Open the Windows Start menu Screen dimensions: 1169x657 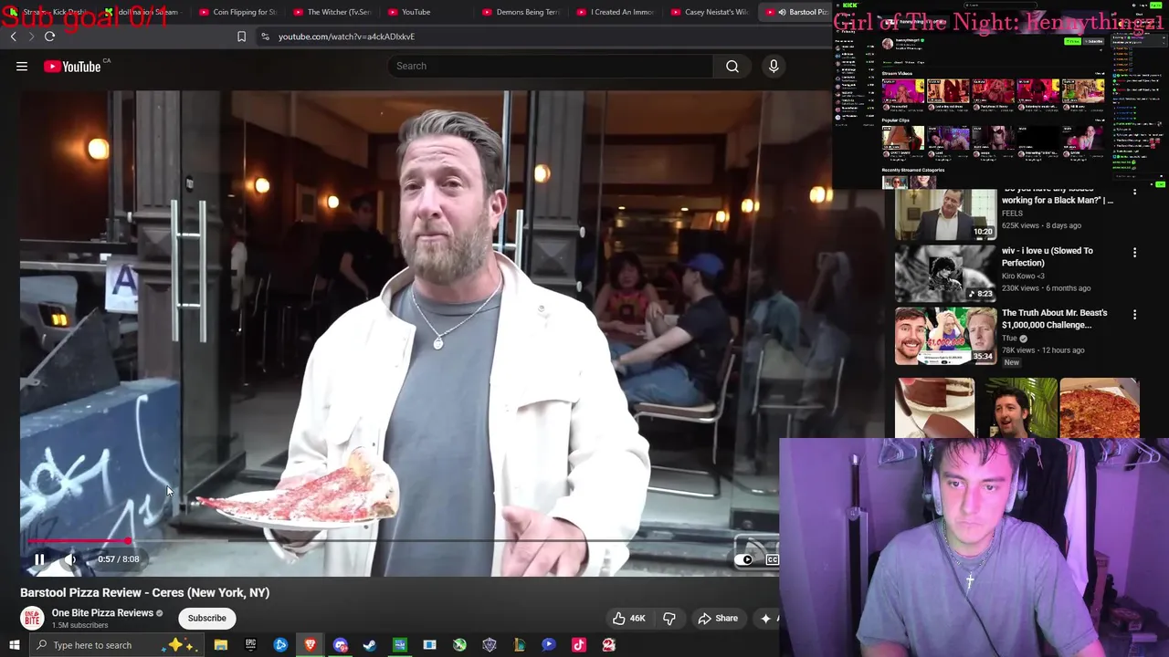(x=14, y=645)
